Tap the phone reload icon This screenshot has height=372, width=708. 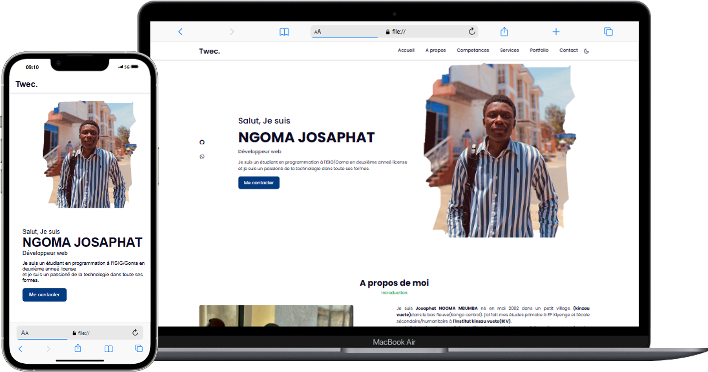click(x=135, y=333)
